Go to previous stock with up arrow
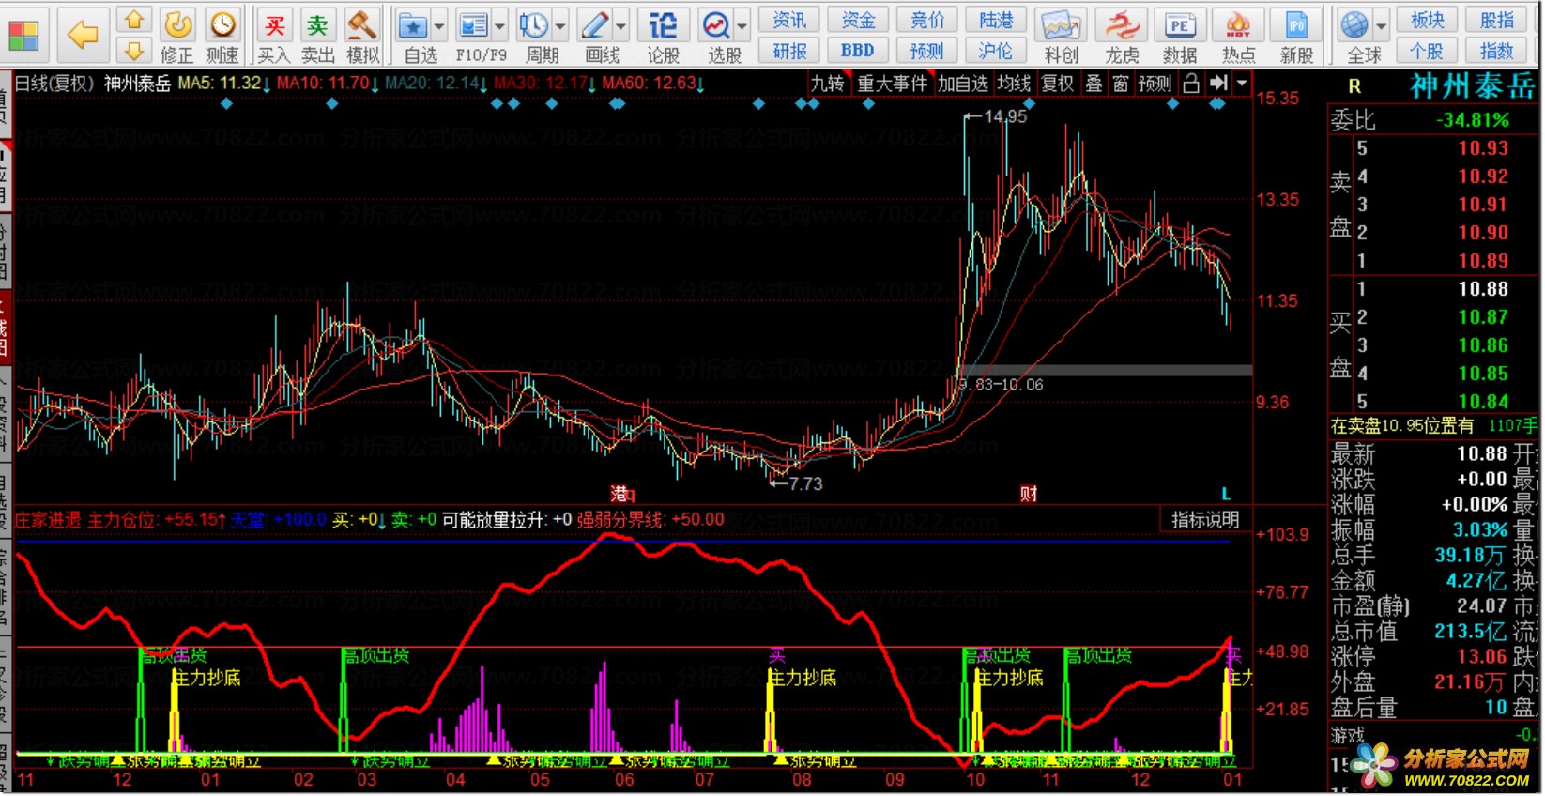The width and height of the screenshot is (1545, 796). (134, 21)
